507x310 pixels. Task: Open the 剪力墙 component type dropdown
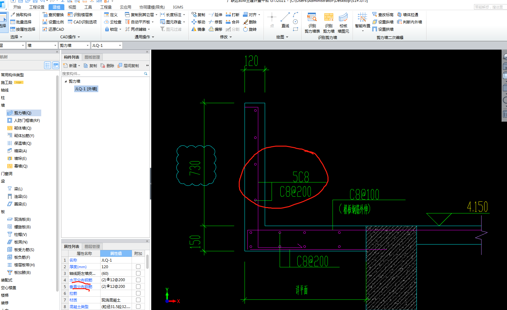pyautogui.click(x=88, y=46)
